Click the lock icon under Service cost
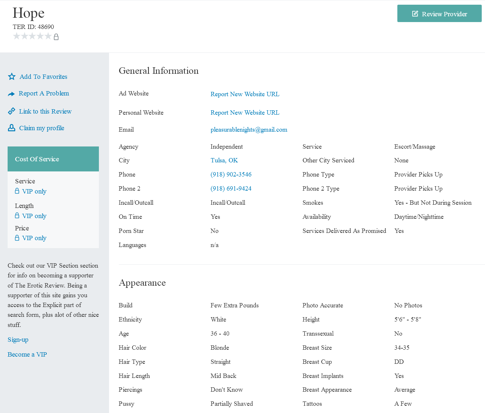485x413 pixels. point(17,191)
